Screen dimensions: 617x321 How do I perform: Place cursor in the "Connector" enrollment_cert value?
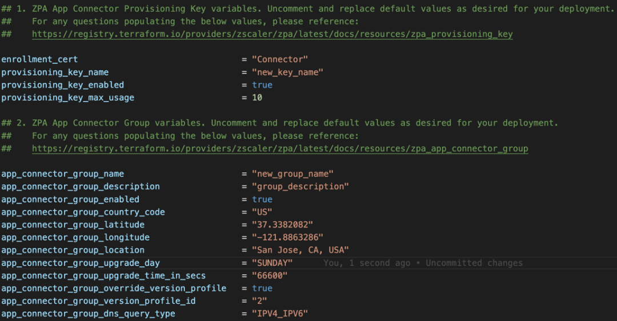click(280, 59)
